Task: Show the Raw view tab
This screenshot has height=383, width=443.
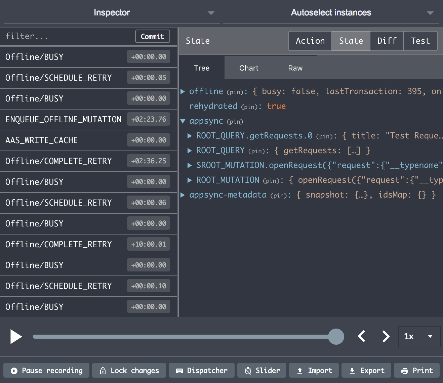Action: pos(295,68)
